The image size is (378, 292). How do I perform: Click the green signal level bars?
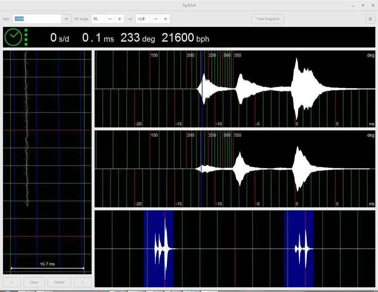click(26, 37)
